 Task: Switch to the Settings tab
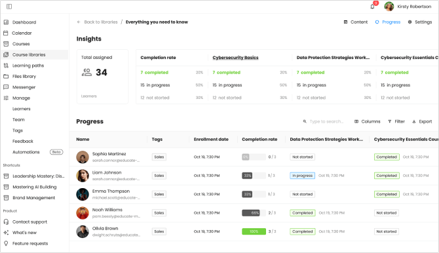coord(420,22)
